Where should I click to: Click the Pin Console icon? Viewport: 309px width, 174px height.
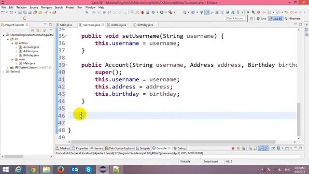click(x=273, y=148)
